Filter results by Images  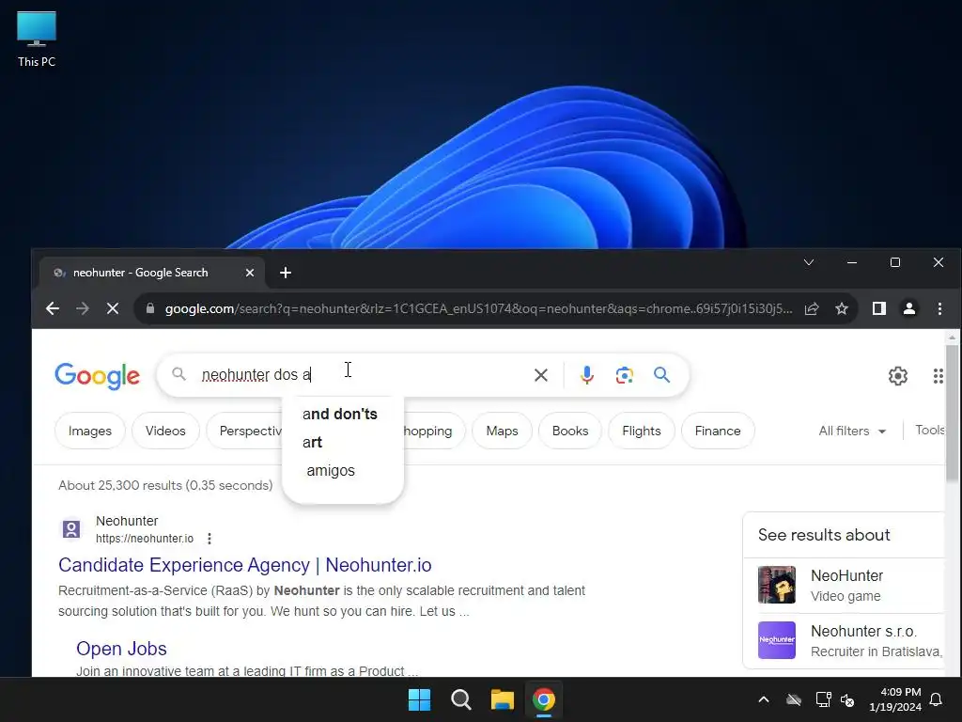(x=90, y=431)
